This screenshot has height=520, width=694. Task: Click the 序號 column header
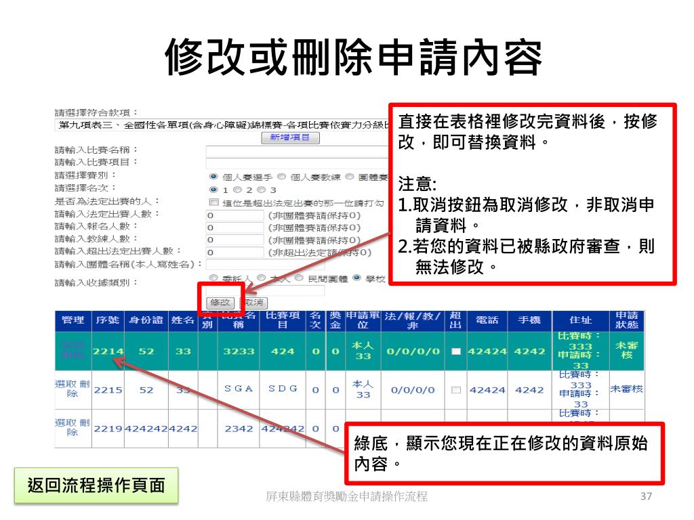pos(108,320)
